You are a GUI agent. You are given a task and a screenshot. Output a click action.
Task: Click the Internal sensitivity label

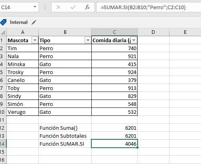tap(19, 22)
